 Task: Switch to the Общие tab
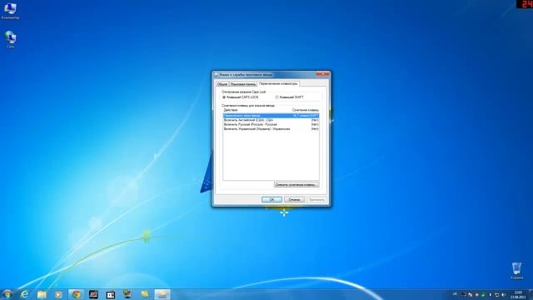(222, 84)
